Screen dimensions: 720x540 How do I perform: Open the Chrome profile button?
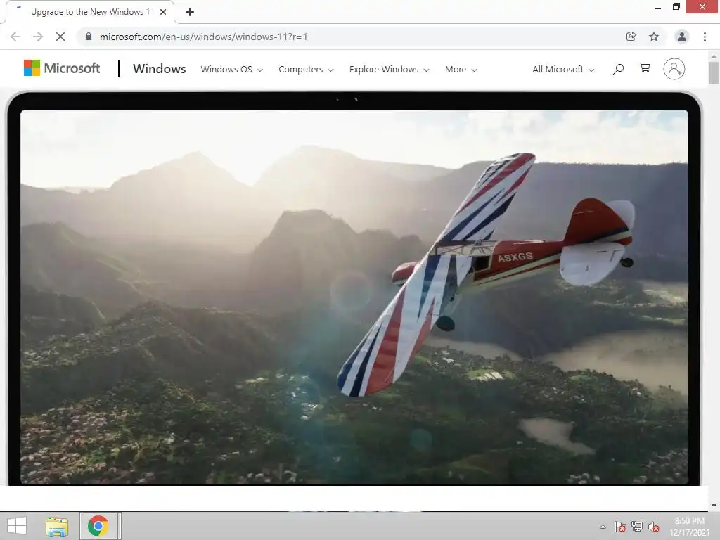(x=682, y=37)
